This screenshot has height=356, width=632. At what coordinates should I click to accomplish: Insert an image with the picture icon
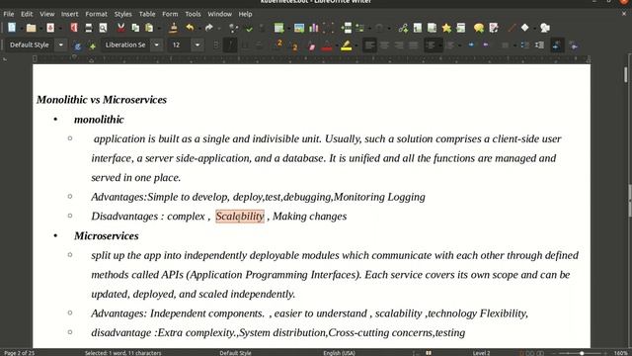click(x=299, y=28)
